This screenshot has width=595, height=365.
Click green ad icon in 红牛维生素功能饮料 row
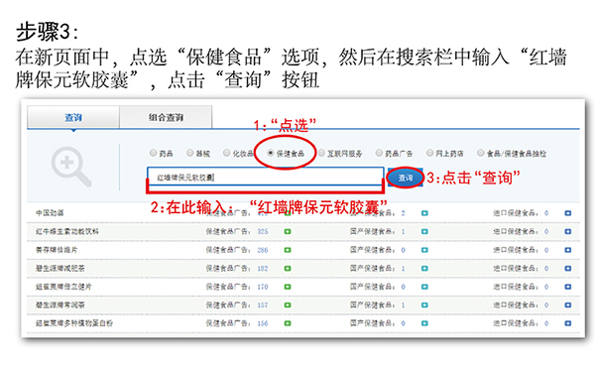[x=288, y=231]
